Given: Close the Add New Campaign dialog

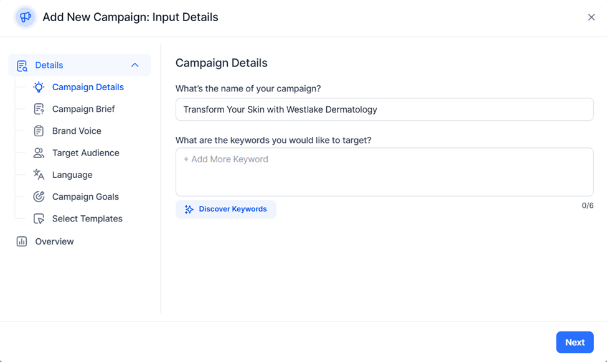Looking at the screenshot, I should pyautogui.click(x=591, y=17).
